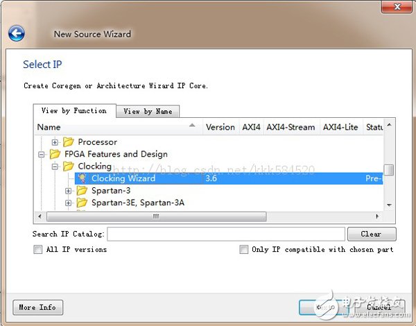
Task: Click the Search IP Catalog input field
Action: click(x=225, y=234)
